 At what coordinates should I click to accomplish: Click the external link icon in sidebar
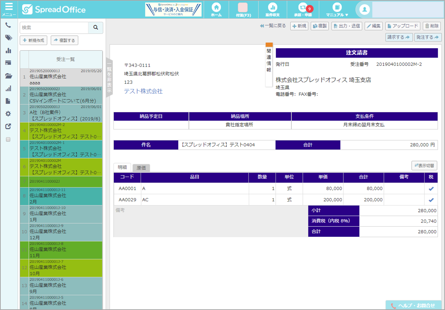pos(8,126)
